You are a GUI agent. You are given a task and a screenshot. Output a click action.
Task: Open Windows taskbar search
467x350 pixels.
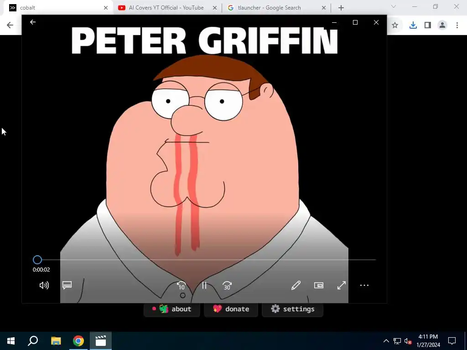pyautogui.click(x=33, y=341)
